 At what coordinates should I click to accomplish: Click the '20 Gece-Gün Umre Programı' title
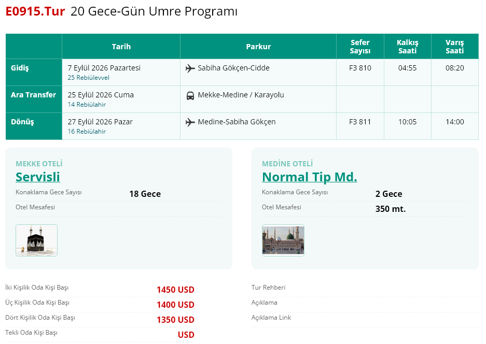coord(154,11)
